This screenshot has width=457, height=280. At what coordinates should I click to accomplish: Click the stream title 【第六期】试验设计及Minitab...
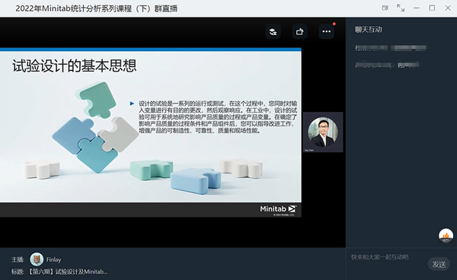pyautogui.click(x=68, y=272)
